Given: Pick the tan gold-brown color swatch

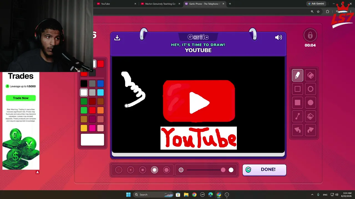Looking at the screenshot, I should 84,119.
